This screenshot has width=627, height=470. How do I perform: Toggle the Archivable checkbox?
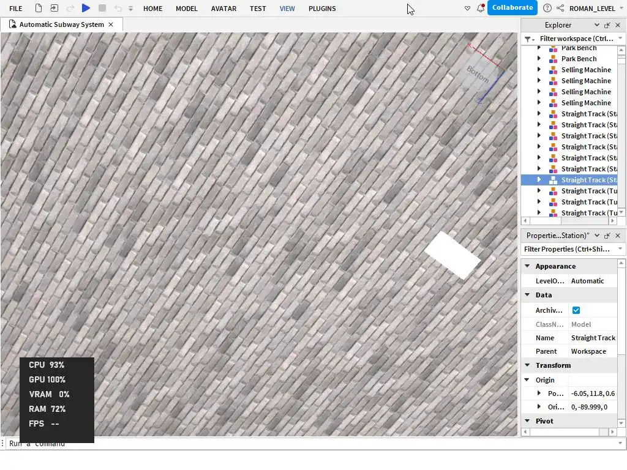coord(576,310)
